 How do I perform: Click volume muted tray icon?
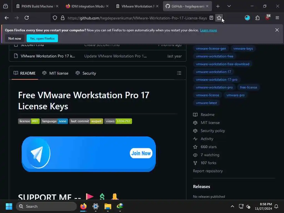pyautogui.click(x=248, y=206)
